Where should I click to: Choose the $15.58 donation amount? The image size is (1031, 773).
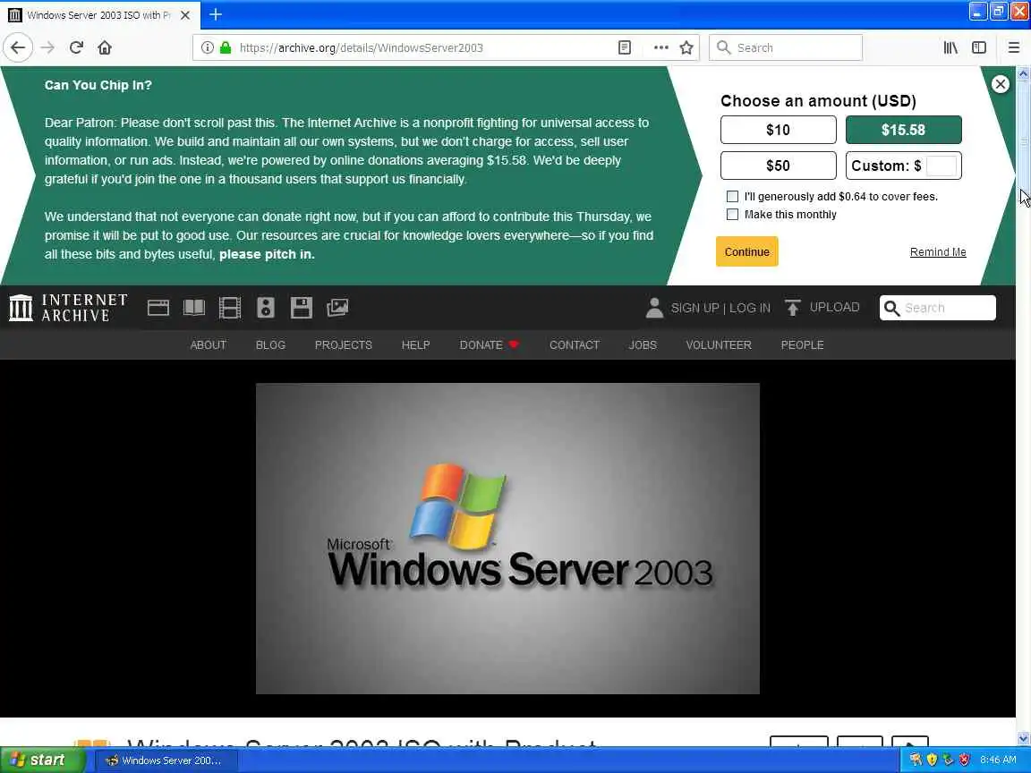(903, 130)
